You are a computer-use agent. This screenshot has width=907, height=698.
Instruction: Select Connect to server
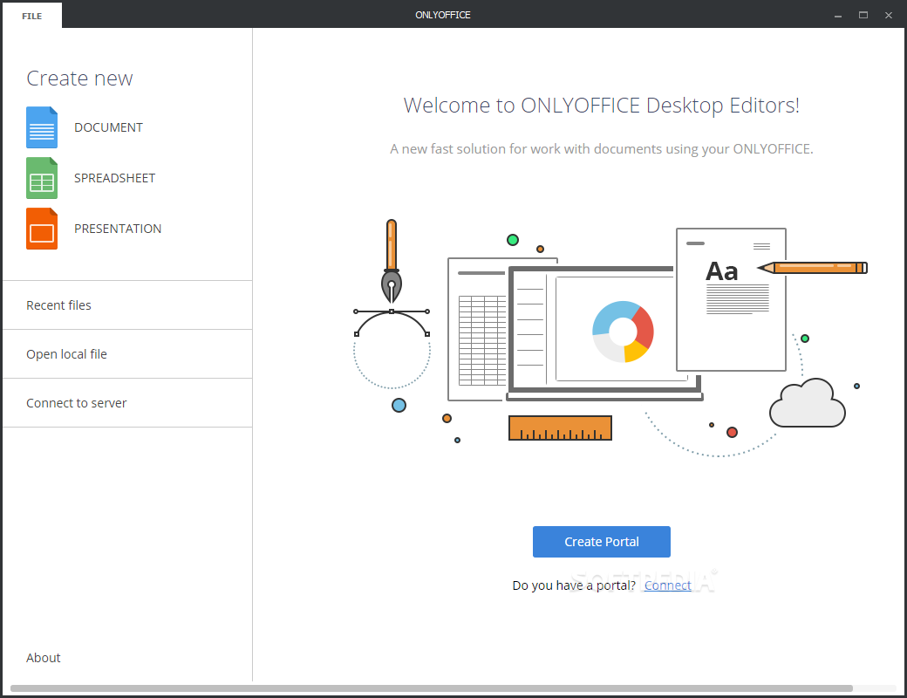pos(127,403)
